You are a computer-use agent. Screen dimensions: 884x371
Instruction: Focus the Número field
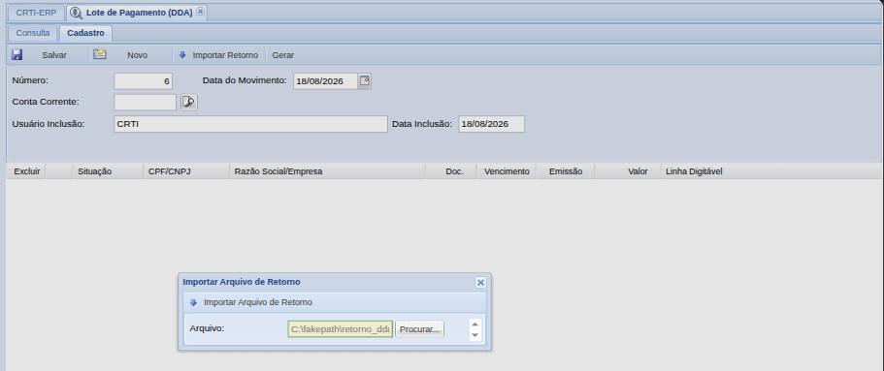click(x=144, y=81)
